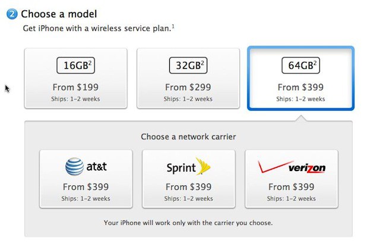Click the carrier-lock notice text below carriers
The image size is (380, 245).
click(188, 223)
